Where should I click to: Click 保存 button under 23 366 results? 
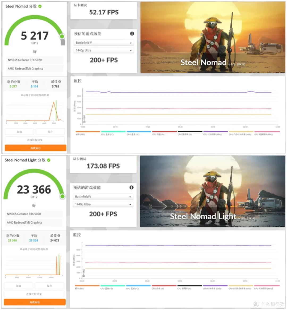point(49,286)
